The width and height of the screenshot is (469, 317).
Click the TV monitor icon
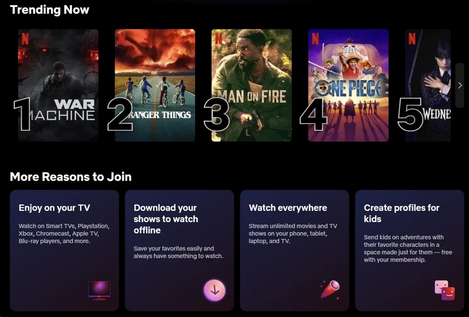(x=100, y=291)
